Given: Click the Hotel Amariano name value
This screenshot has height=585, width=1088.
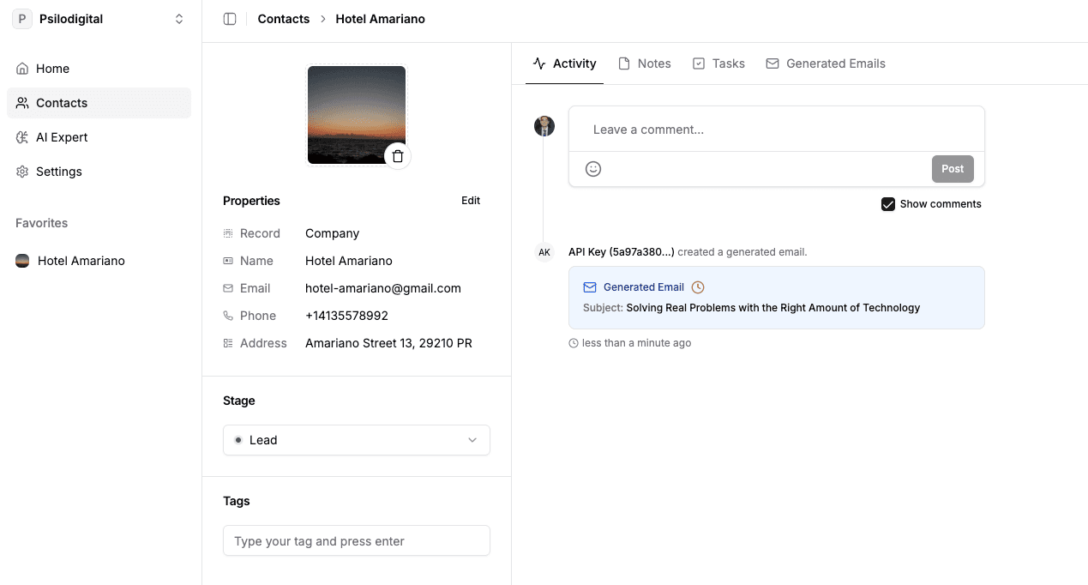Looking at the screenshot, I should (x=349, y=261).
